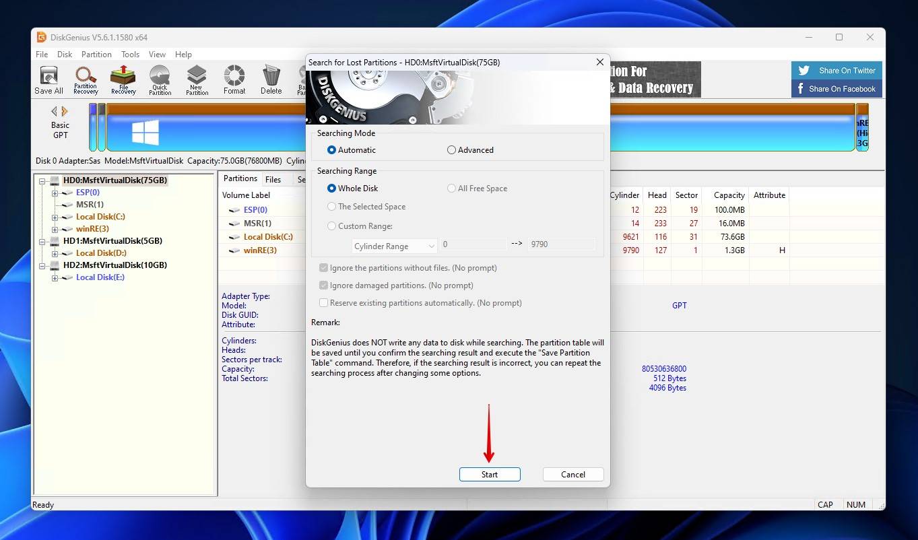Select the Local Disk(C:) drive icon in partitions list
This screenshot has height=540, width=918.
[x=234, y=237]
